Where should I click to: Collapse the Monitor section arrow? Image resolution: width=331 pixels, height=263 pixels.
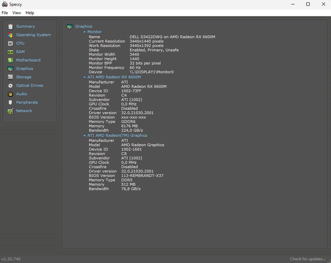coord(84,32)
